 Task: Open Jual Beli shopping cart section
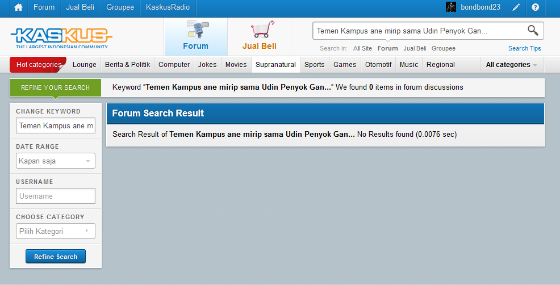(260, 37)
